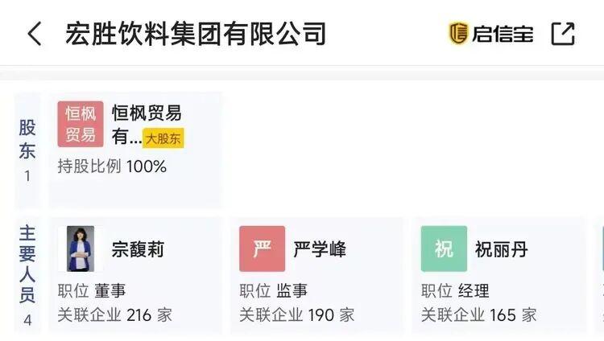The height and width of the screenshot is (341, 604).
Task: Tap the 持股比例 100% text
Action: pyautogui.click(x=112, y=166)
